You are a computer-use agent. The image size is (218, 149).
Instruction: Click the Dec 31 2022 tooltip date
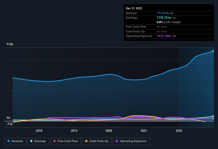(x=134, y=8)
